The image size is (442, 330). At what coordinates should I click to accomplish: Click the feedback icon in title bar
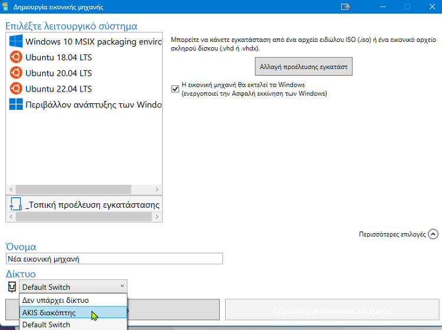click(x=345, y=6)
